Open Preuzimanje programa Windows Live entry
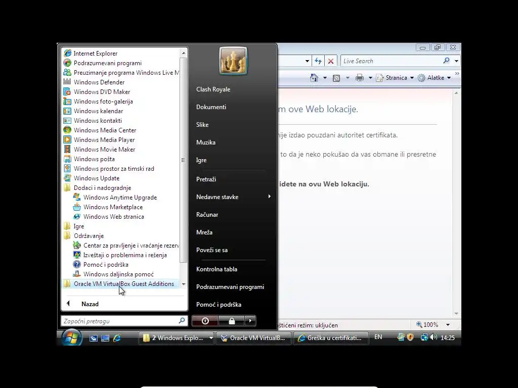Image resolution: width=518 pixels, height=388 pixels. [121, 73]
